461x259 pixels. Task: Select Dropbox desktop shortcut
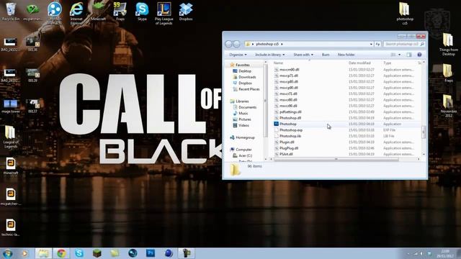[x=186, y=12]
